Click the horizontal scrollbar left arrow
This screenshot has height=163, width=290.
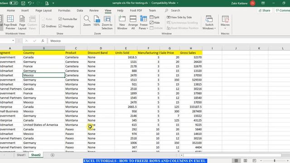182,155
